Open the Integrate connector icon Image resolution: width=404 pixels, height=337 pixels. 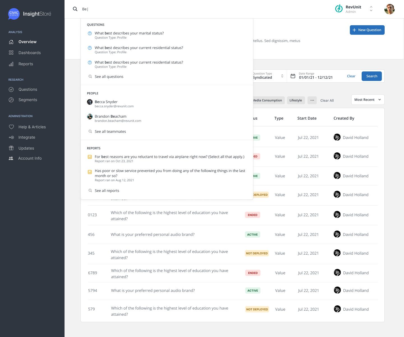[x=11, y=137]
